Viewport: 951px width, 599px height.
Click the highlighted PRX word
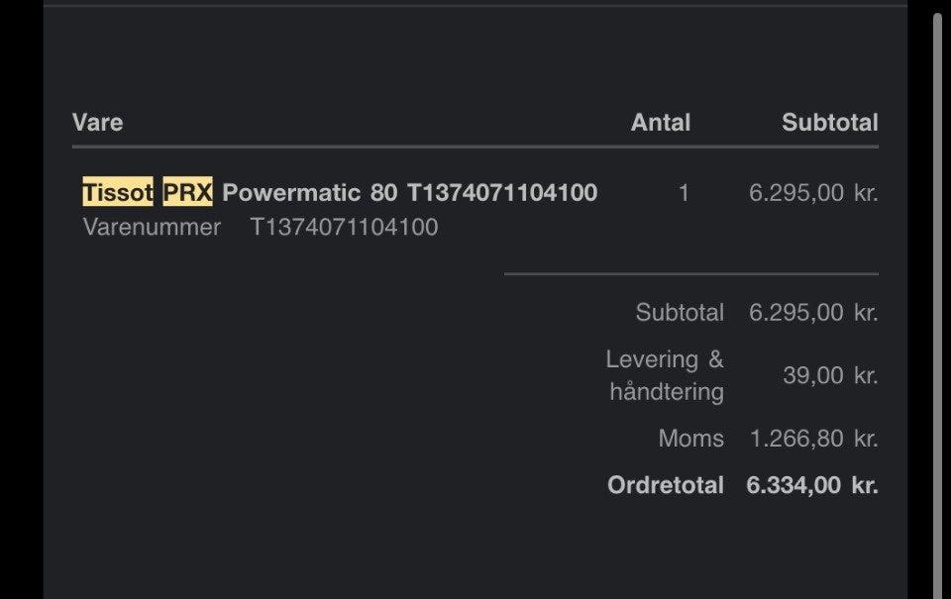pos(187,192)
